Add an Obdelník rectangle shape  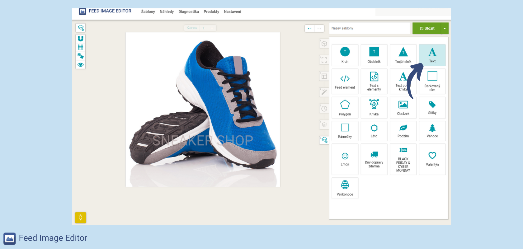click(x=374, y=55)
